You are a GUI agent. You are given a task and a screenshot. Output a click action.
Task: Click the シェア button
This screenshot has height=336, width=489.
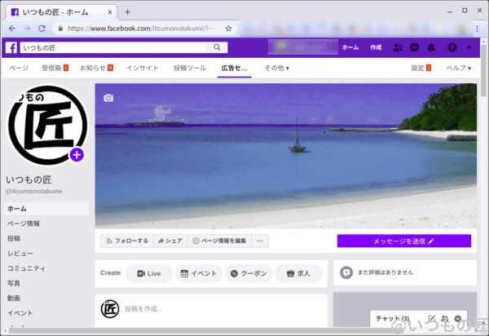pyautogui.click(x=170, y=241)
